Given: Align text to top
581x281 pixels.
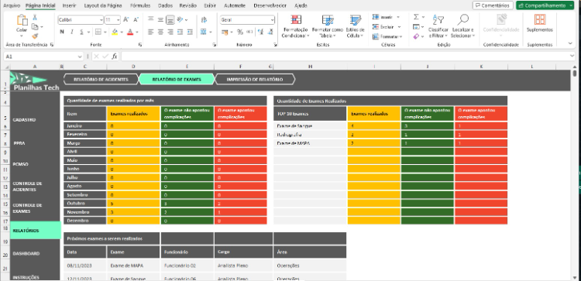Looking at the screenshot, I should (x=151, y=19).
